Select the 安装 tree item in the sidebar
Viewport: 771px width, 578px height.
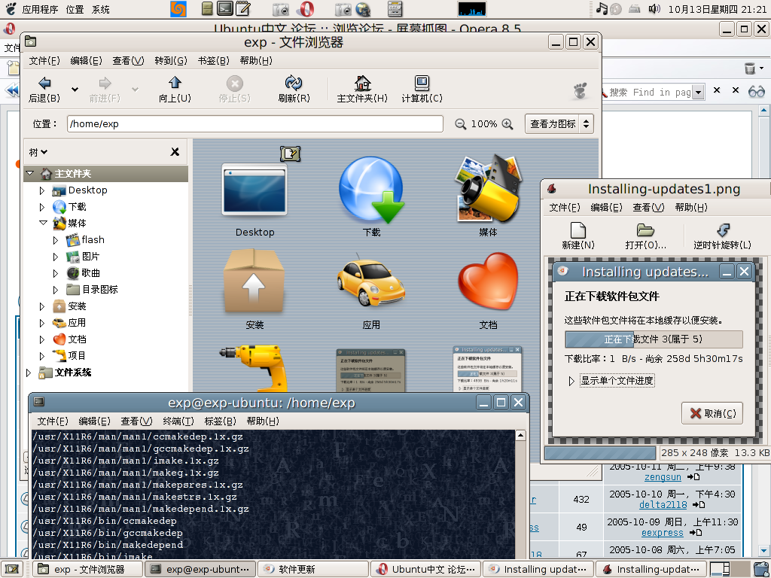pyautogui.click(x=77, y=306)
